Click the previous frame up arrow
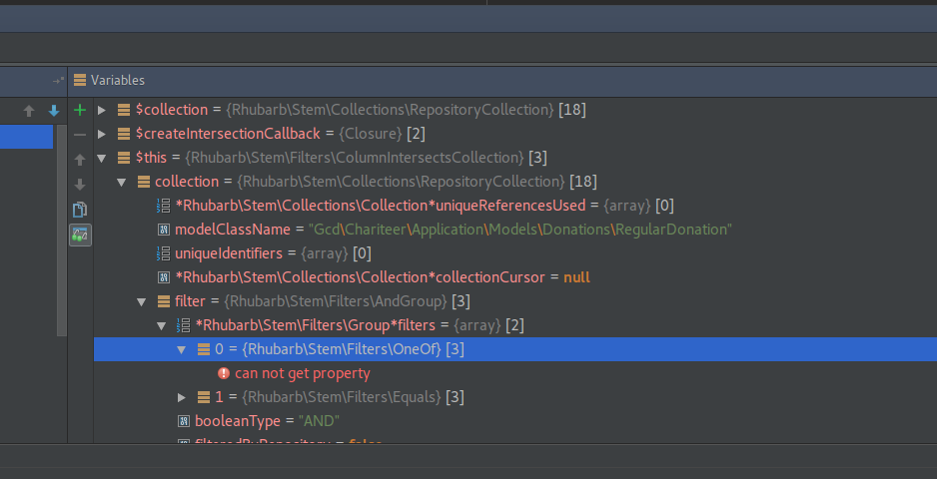The width and height of the screenshot is (937, 479). (x=29, y=111)
